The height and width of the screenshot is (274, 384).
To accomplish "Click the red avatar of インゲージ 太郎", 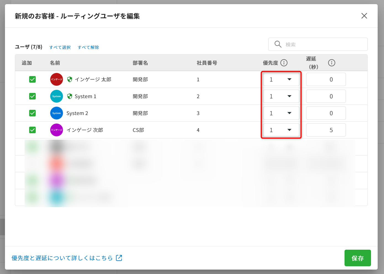I will (57, 79).
